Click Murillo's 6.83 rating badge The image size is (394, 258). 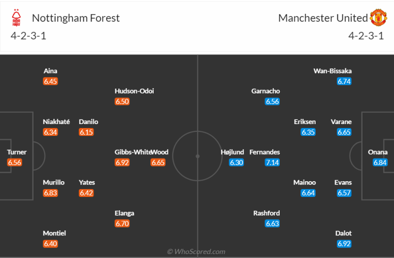coord(50,193)
